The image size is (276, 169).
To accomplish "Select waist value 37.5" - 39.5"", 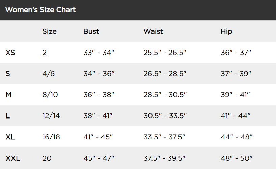I will coord(165,158).
